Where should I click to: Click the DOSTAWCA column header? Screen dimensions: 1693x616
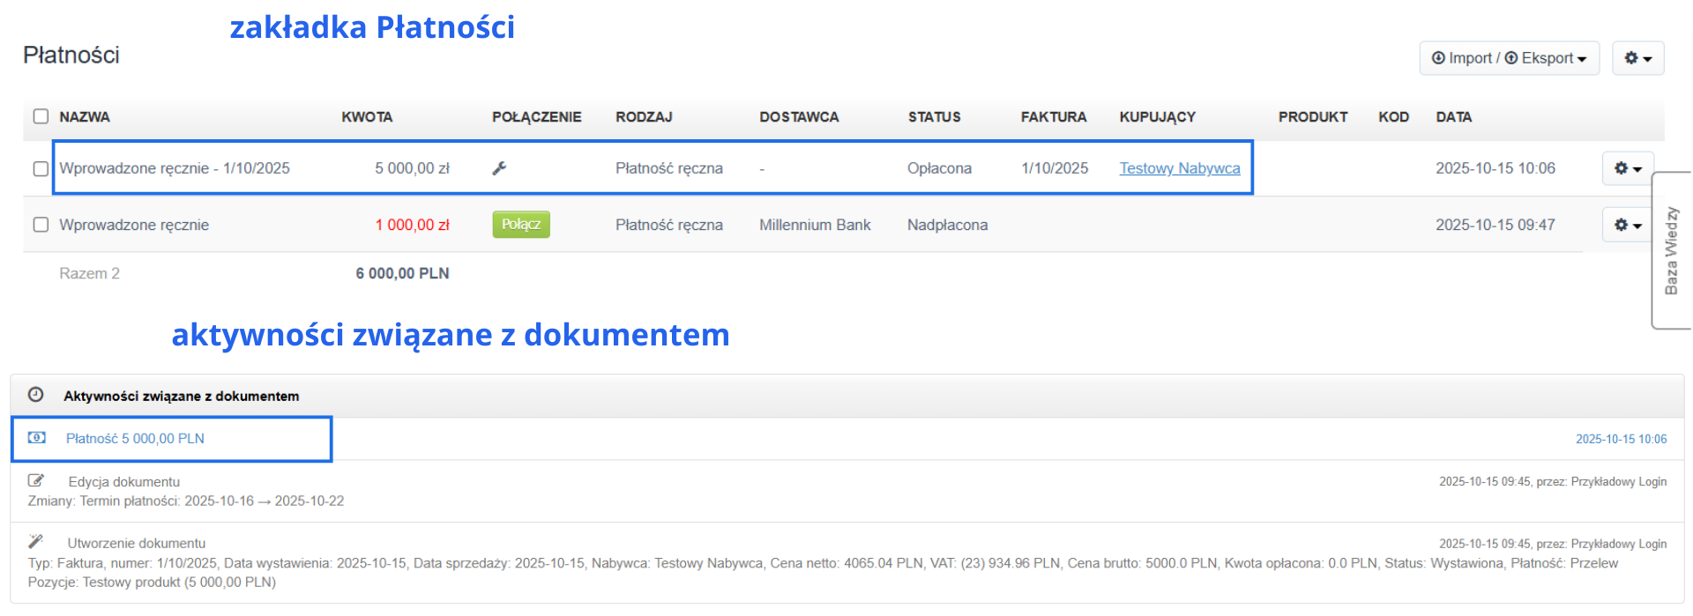[799, 117]
